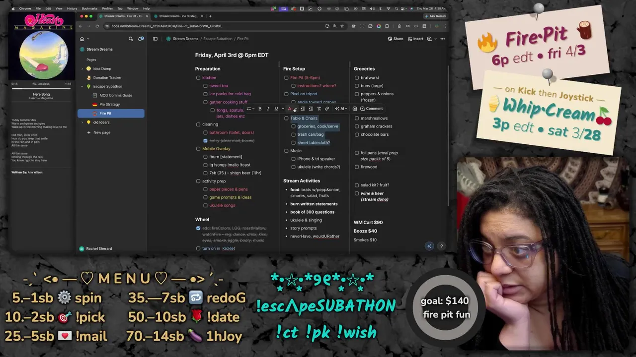
Task: Check the sweet tea checkbox
Action: tap(205, 86)
